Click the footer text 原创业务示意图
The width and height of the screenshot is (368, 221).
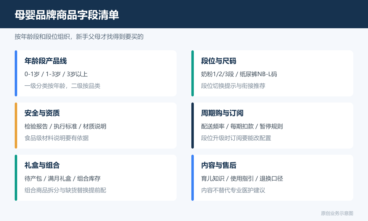coord(337,213)
